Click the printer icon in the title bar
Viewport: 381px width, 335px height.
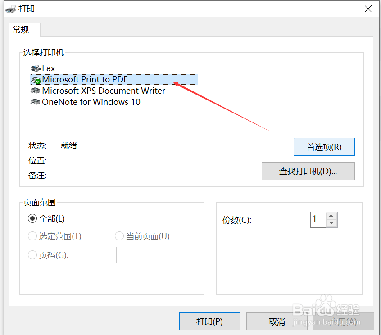[11, 9]
